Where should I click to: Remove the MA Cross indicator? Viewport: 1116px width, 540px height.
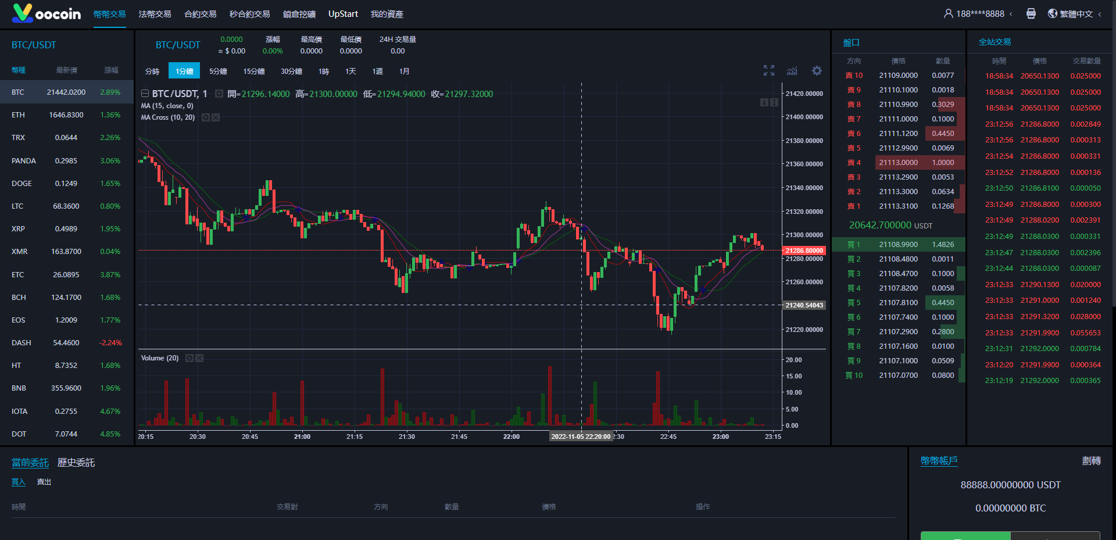pos(216,117)
